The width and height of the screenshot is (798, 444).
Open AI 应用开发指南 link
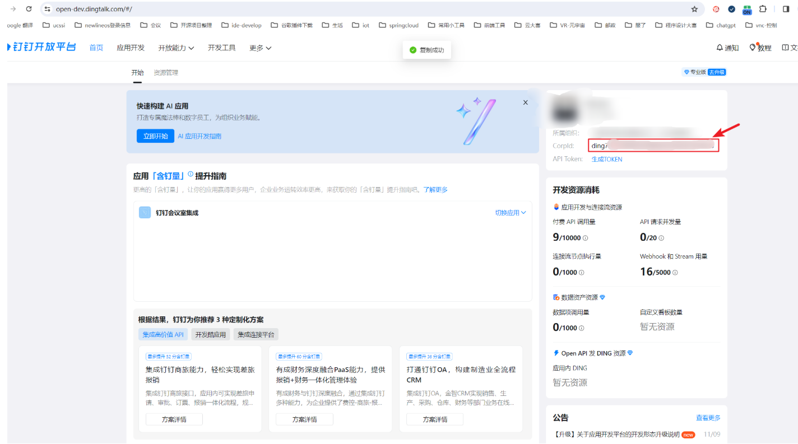coord(199,136)
